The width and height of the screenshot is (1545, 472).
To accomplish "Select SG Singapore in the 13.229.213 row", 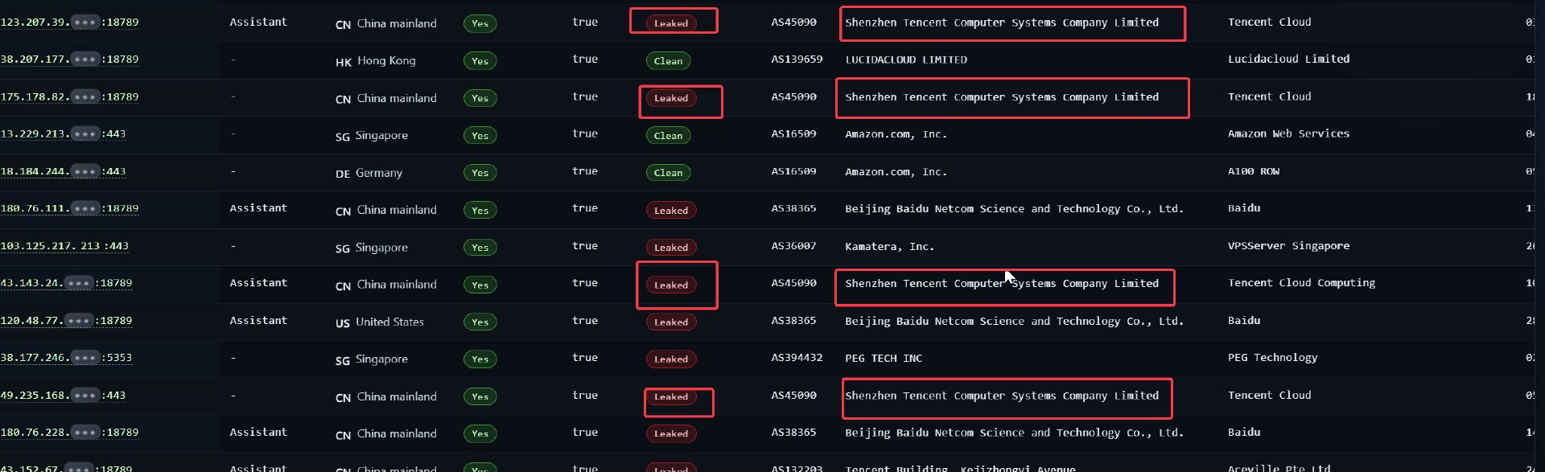I will (371, 136).
